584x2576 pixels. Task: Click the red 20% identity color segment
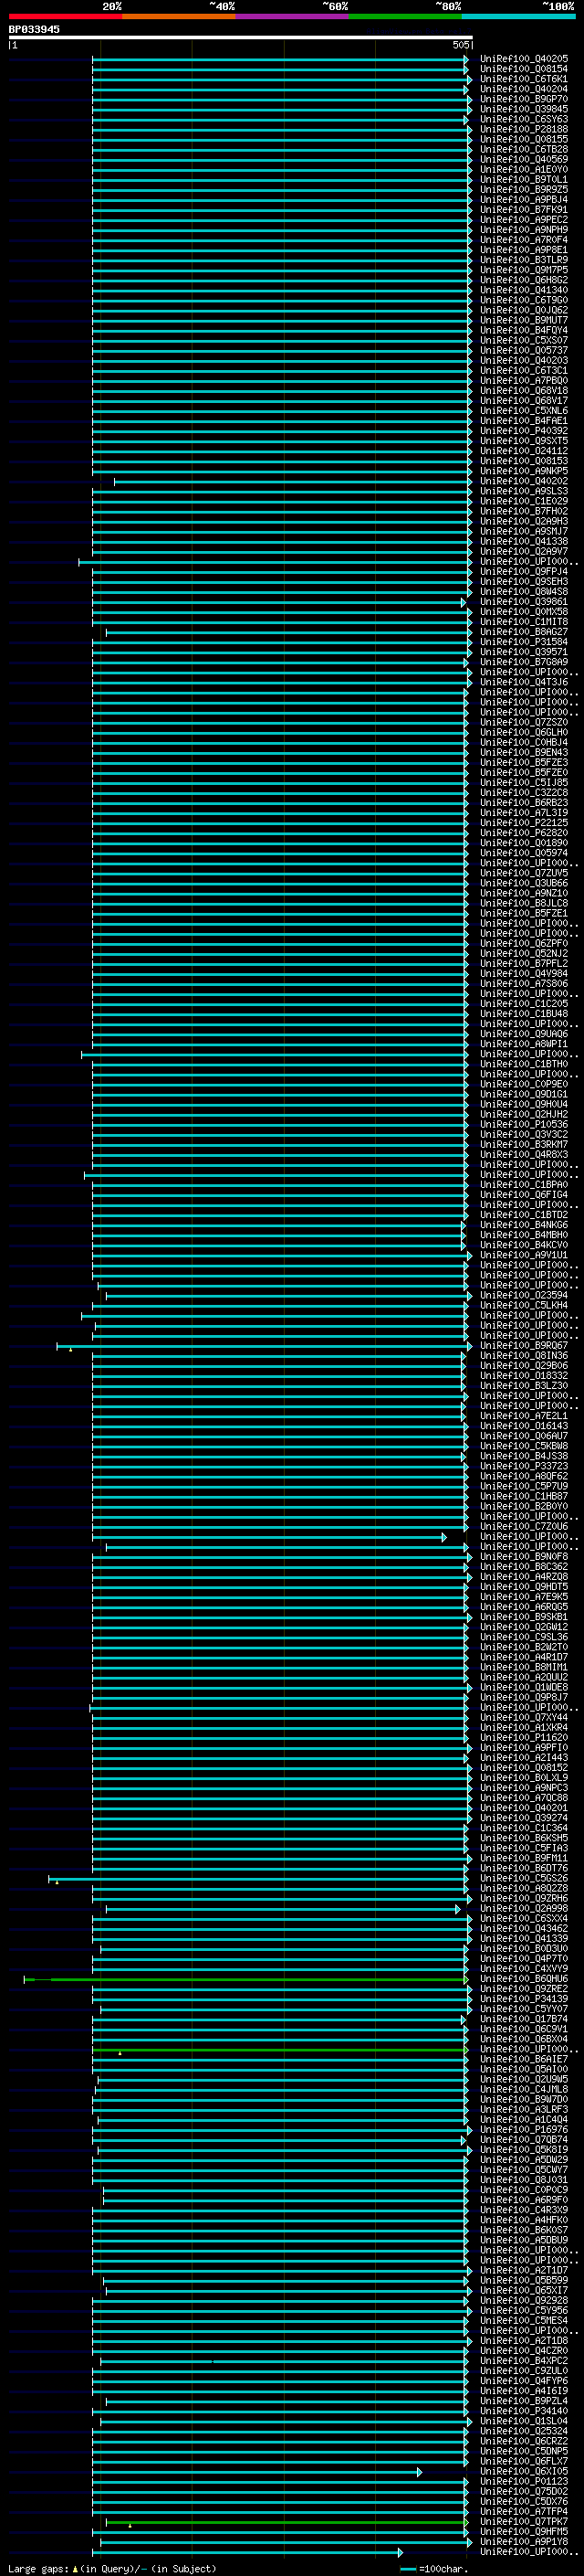coord(65,16)
